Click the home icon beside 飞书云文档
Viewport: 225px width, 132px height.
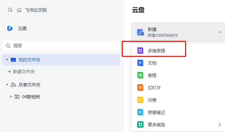(x=19, y=10)
